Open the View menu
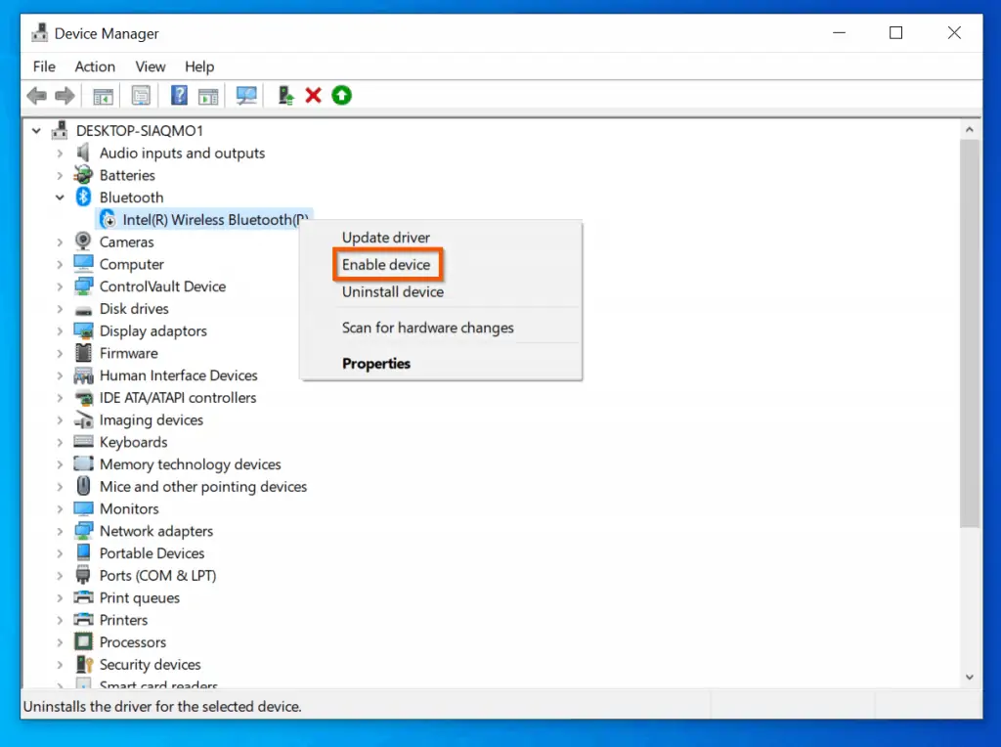Viewport: 1001px width, 747px height. pos(151,66)
